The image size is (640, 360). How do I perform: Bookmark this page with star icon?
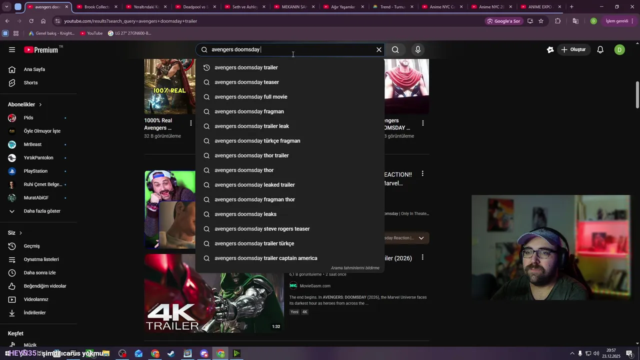[541, 21]
